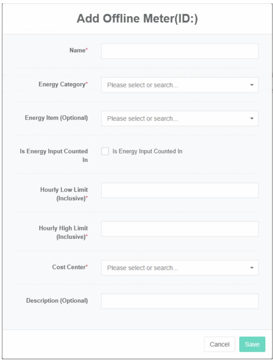Open Energy Item via its placeholder text
The height and width of the screenshot is (360, 273).
coord(142,118)
